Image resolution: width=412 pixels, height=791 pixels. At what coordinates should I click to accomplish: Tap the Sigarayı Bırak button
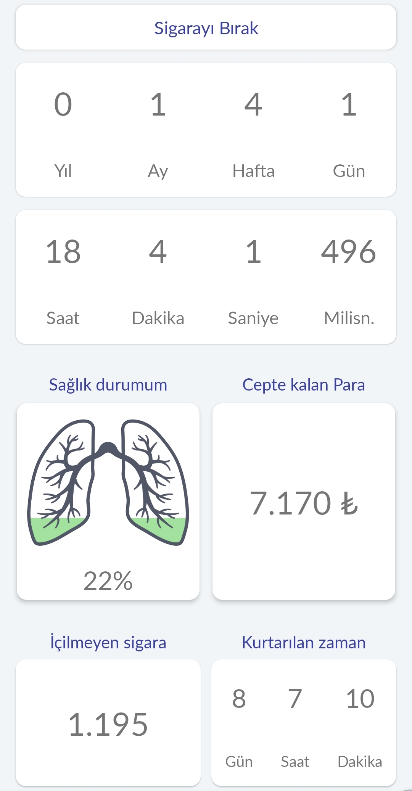coord(206,27)
